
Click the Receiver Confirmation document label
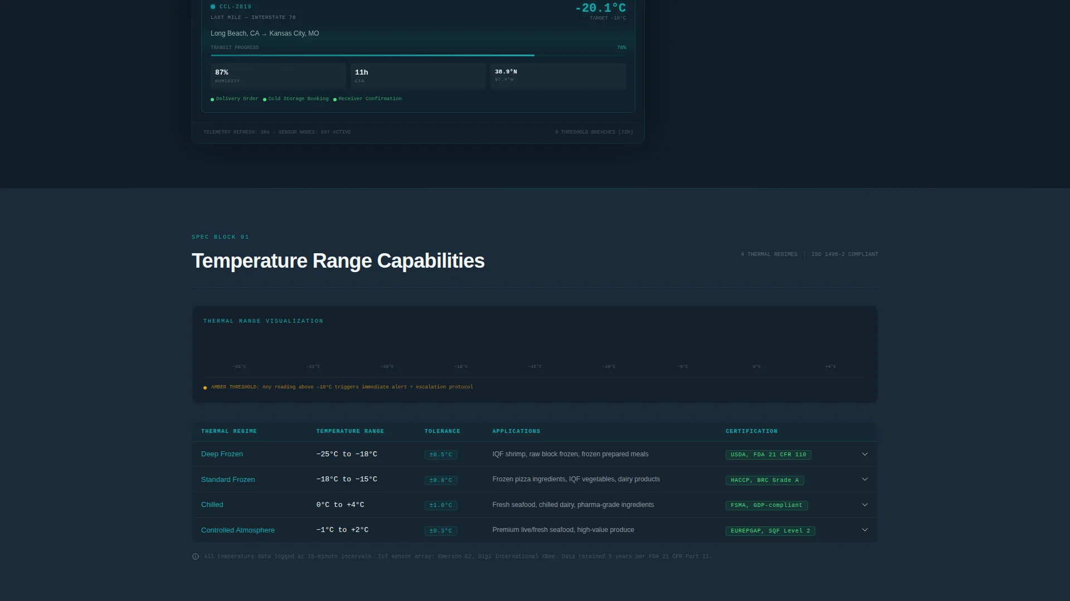click(x=370, y=99)
